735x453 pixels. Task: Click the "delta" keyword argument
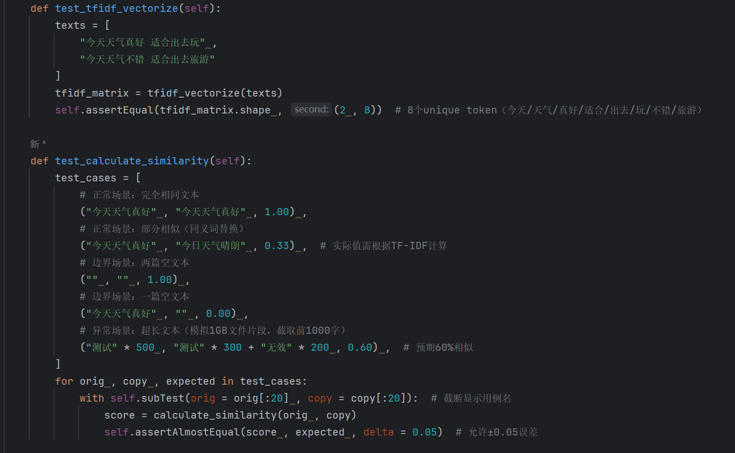(379, 432)
